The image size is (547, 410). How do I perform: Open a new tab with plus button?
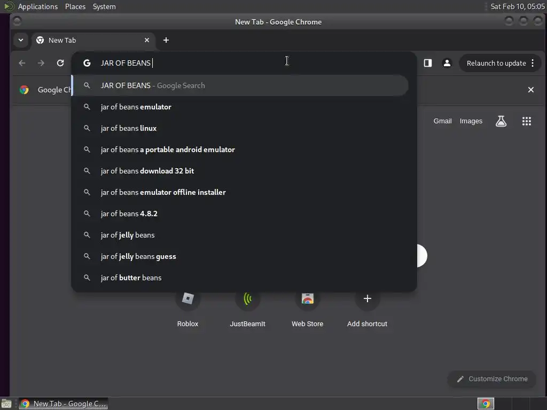coord(166,40)
